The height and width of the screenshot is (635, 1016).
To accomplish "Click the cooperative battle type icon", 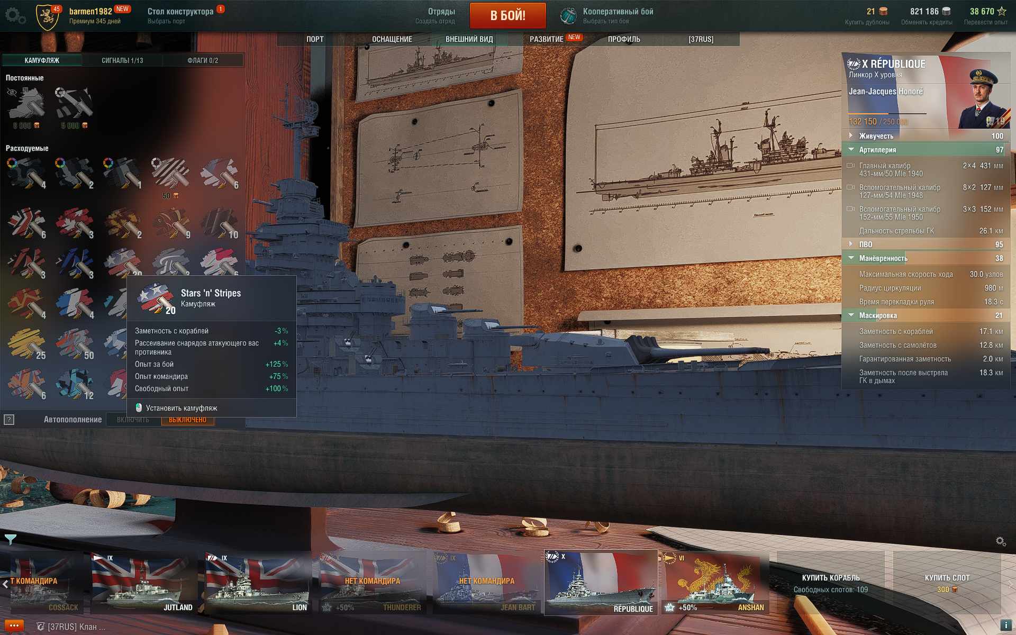I will [569, 16].
